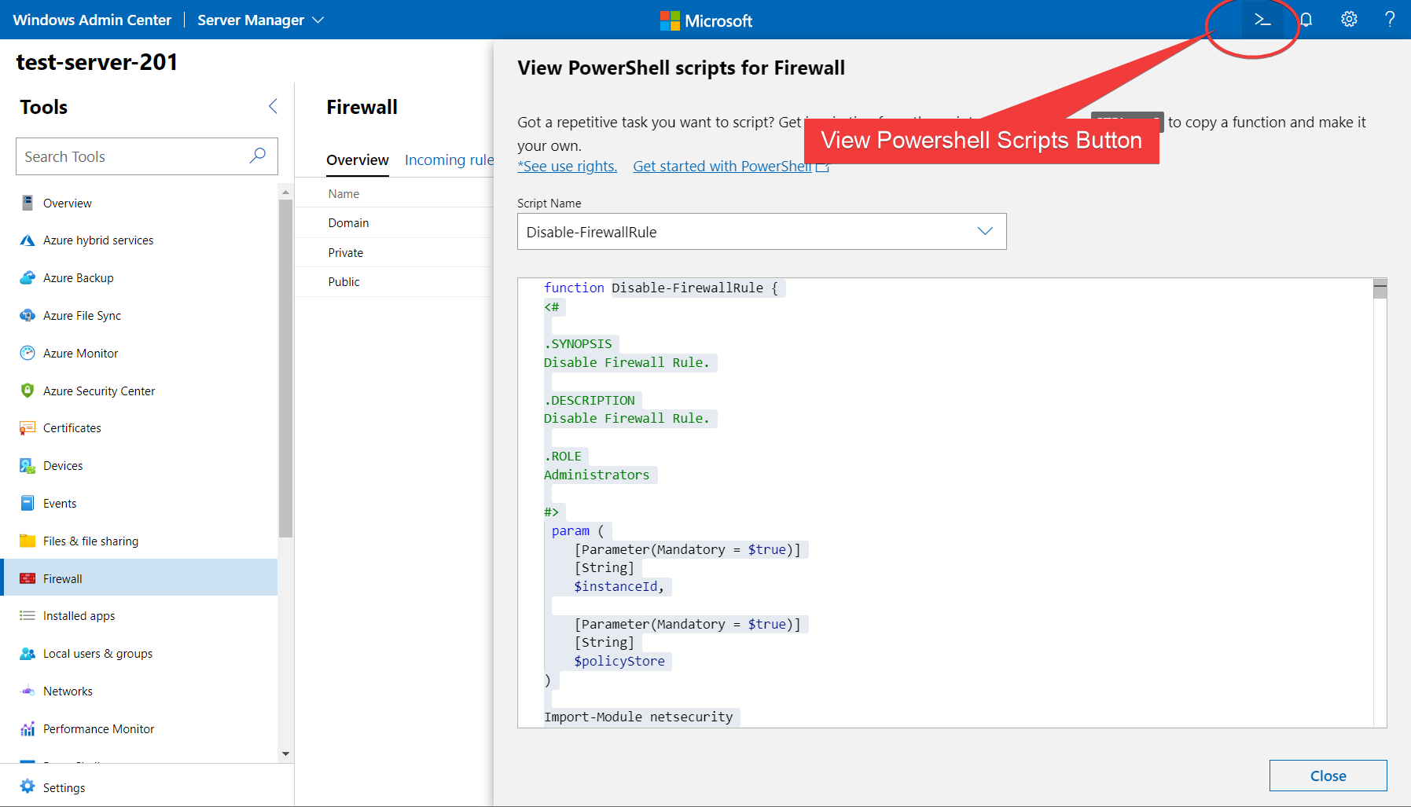The width and height of the screenshot is (1411, 807).
Task: Open the Local users & groups icon
Action: [x=28, y=654]
